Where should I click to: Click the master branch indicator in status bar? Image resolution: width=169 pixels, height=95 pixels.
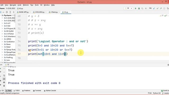[166, 93]
